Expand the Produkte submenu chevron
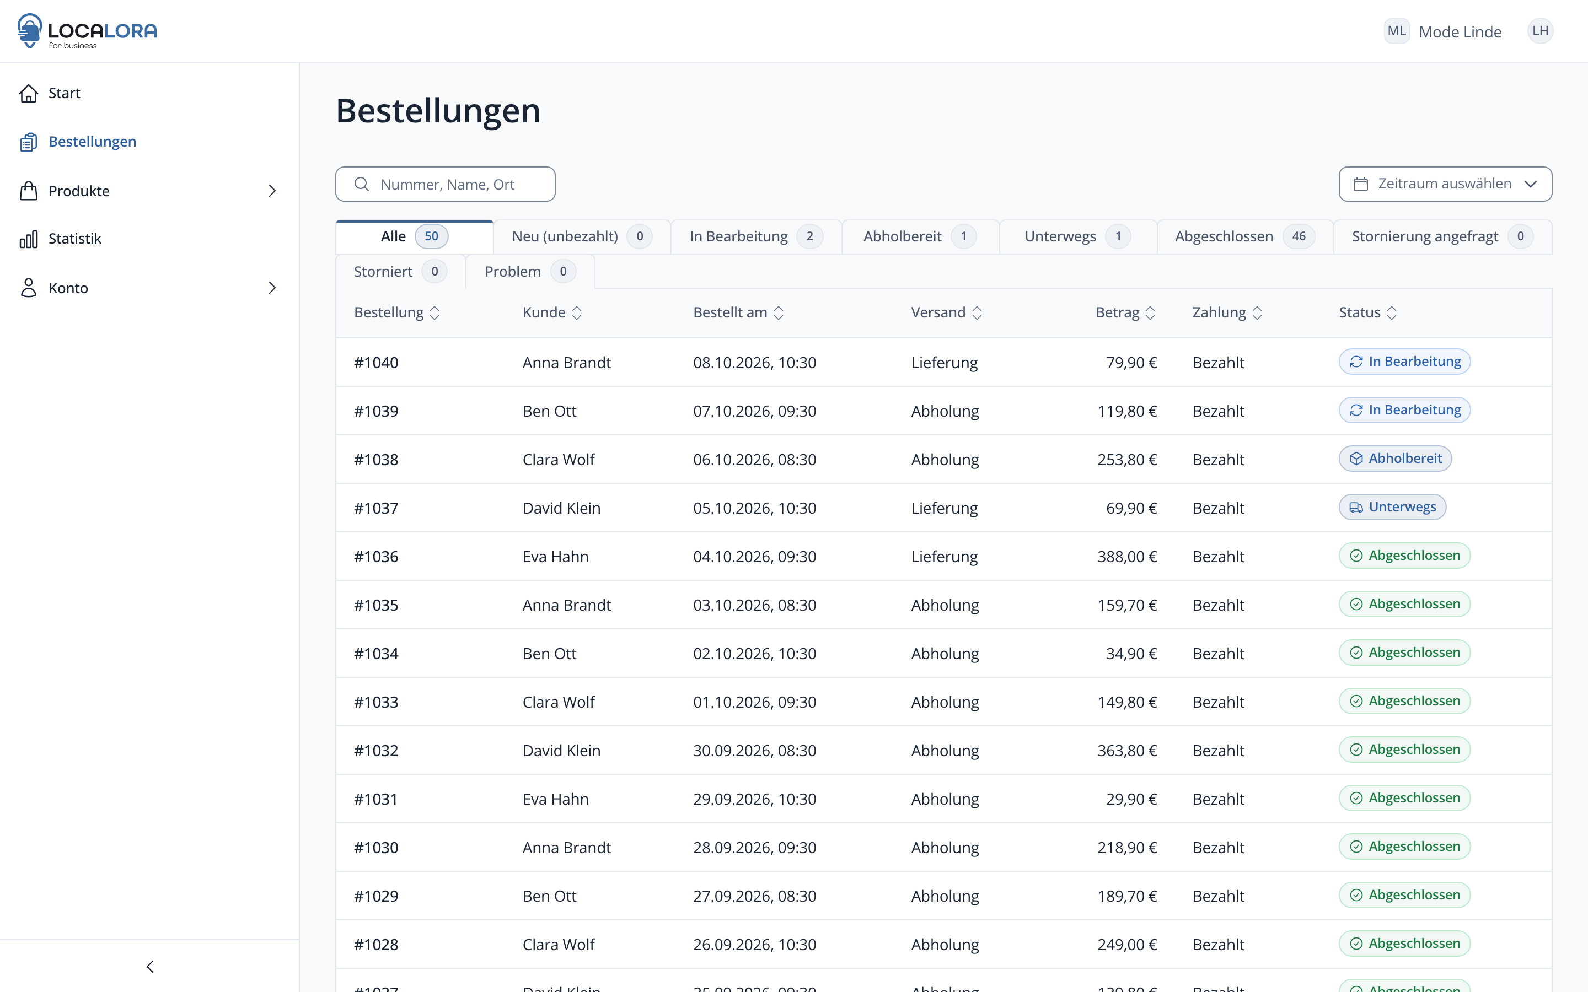The height and width of the screenshot is (992, 1588). point(272,191)
